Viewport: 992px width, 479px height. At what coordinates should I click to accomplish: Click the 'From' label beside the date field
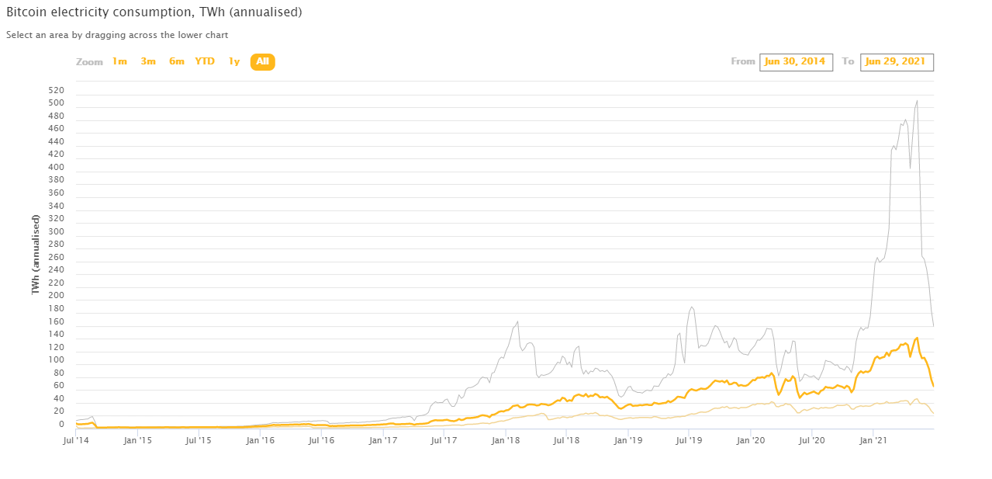(x=743, y=61)
